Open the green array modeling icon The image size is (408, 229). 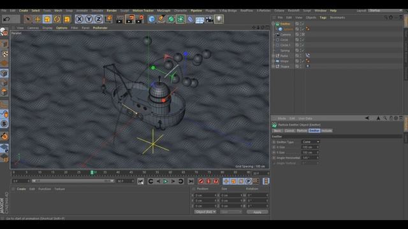point(180,19)
